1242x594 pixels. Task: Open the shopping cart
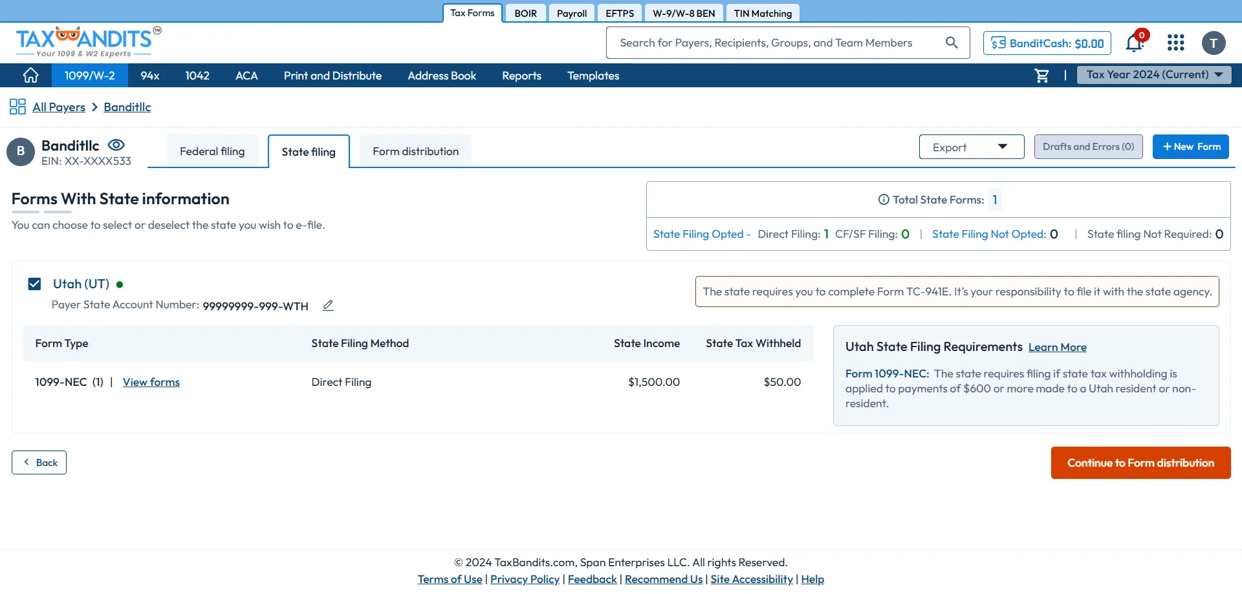tap(1042, 76)
